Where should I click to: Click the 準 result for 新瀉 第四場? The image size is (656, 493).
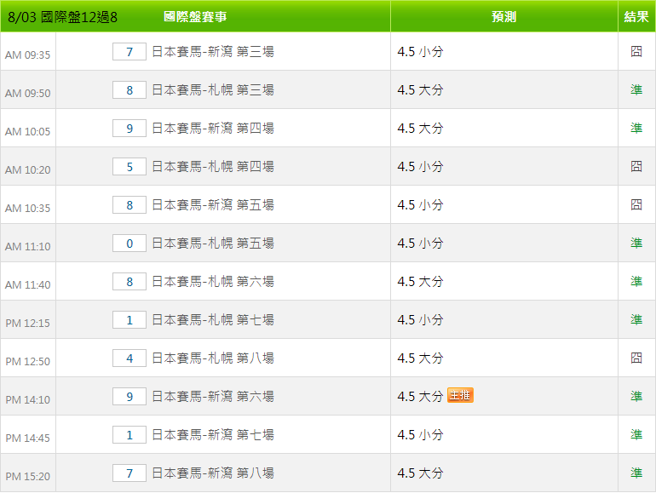click(x=636, y=128)
